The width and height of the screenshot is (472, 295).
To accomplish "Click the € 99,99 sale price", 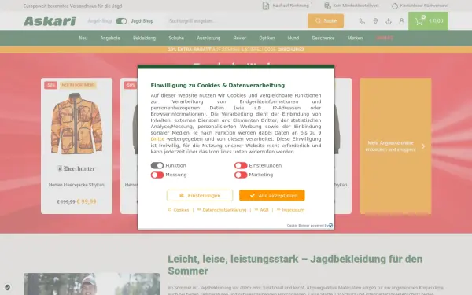I will coord(87,201).
